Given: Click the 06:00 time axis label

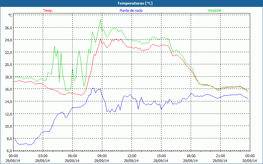Looking at the screenshot, I should [72, 156].
